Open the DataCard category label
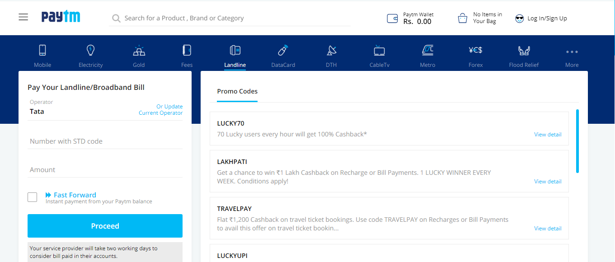The image size is (615, 262). pyautogui.click(x=283, y=65)
